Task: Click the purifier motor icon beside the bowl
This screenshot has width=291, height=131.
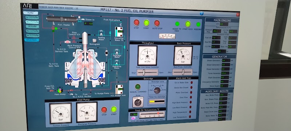Action: point(107,53)
